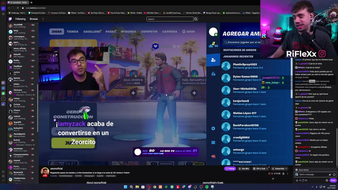
Task: Open Kaiamii channel in sidebar
Action: coord(22,161)
